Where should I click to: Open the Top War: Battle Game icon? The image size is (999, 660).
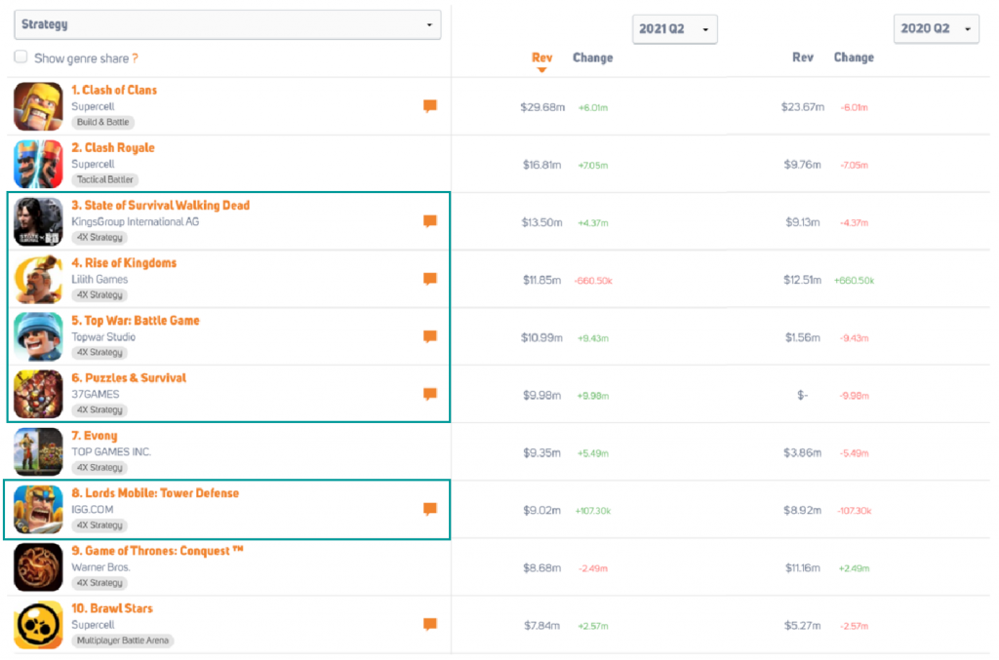tap(38, 336)
